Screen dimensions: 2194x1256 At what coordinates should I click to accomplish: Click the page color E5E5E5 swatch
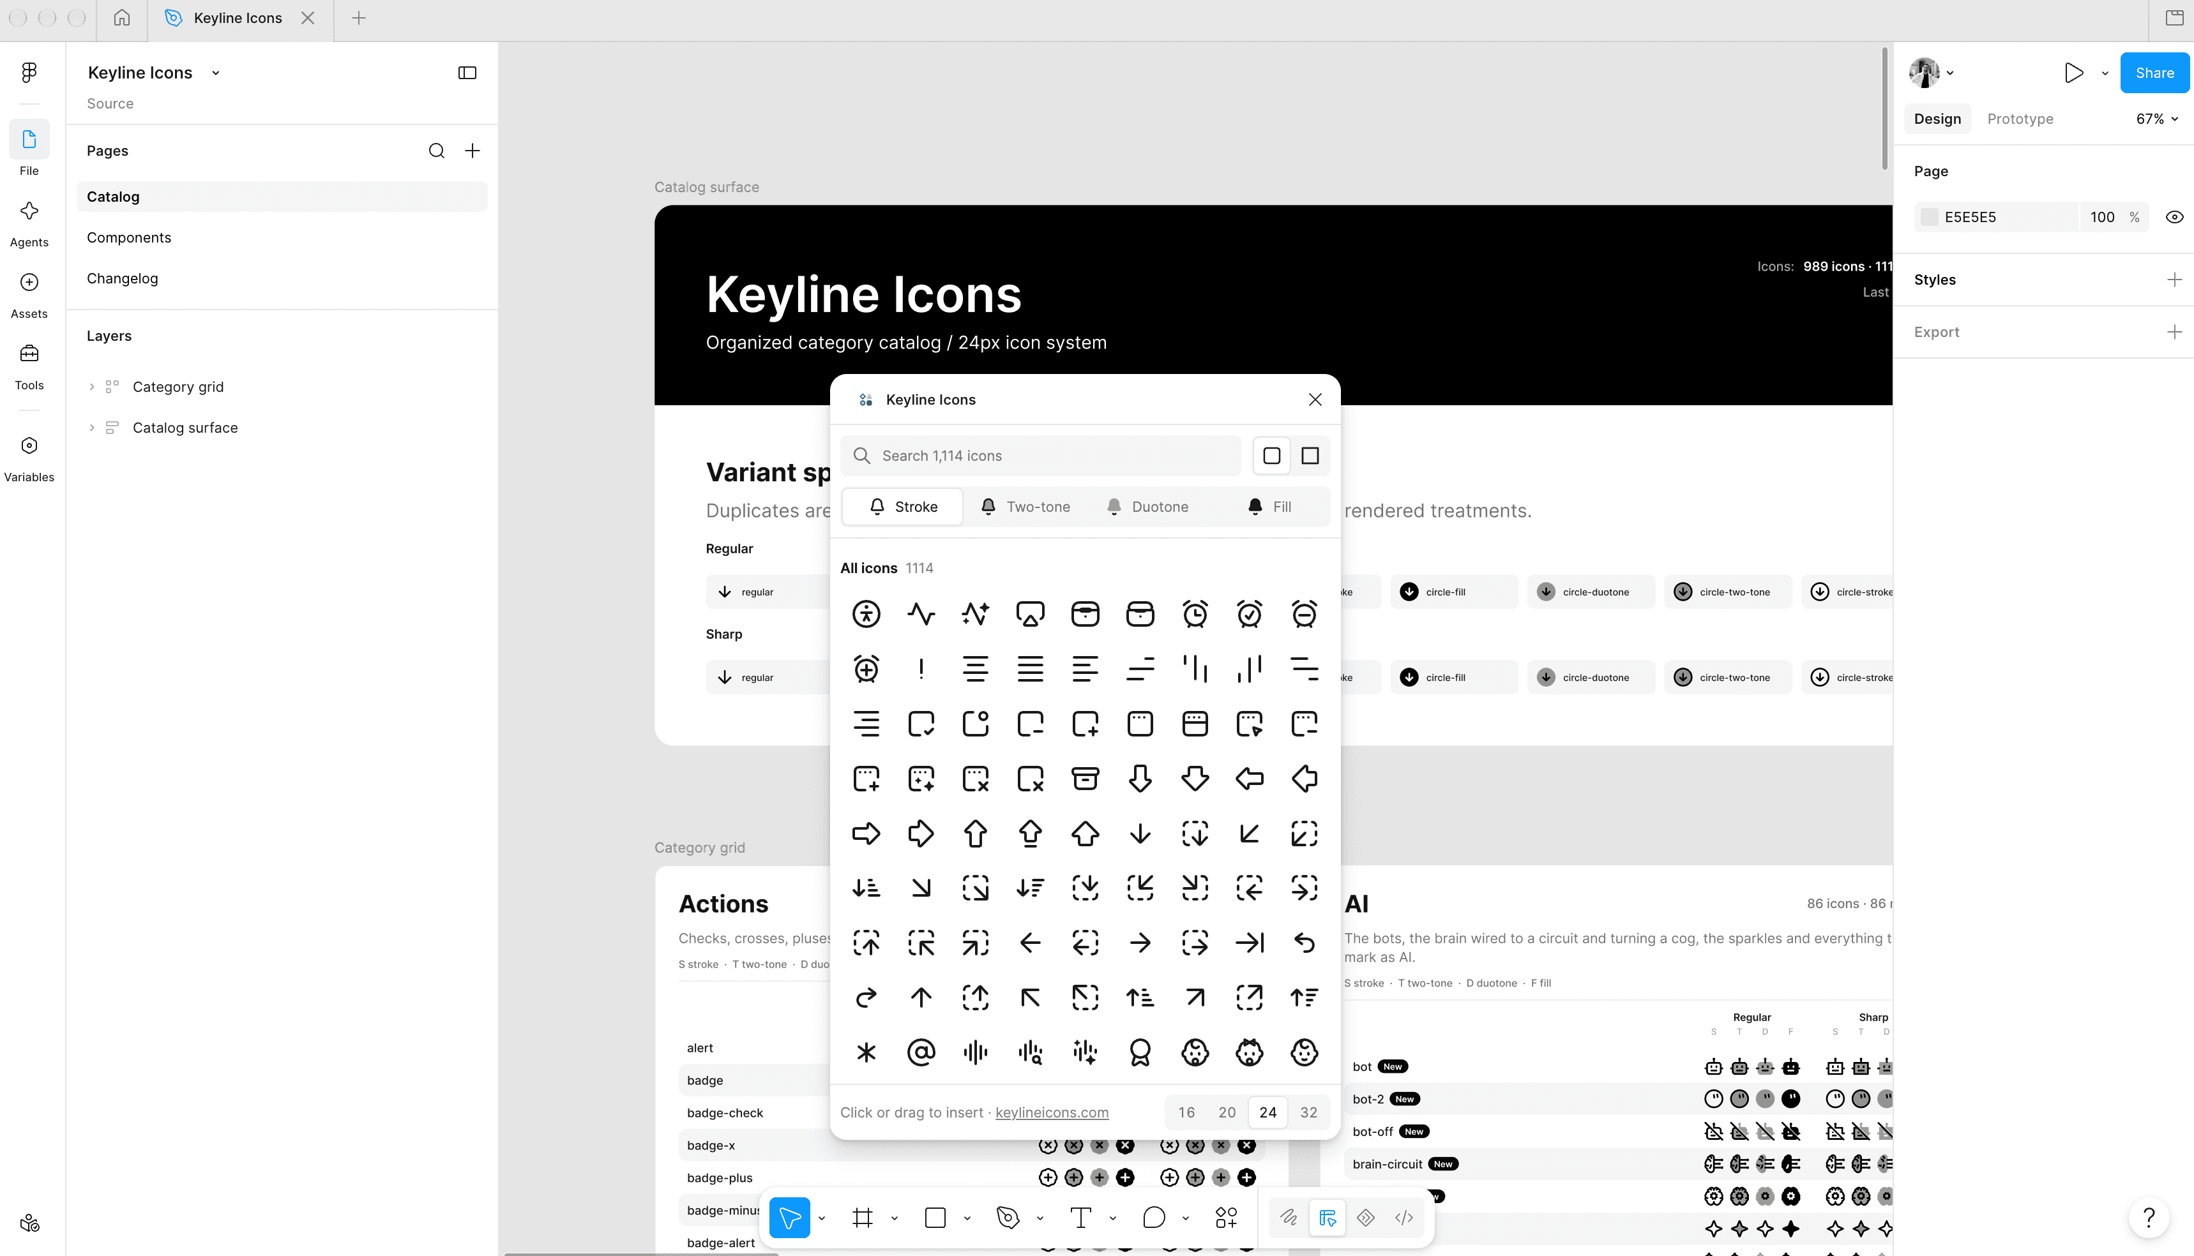(x=1929, y=218)
